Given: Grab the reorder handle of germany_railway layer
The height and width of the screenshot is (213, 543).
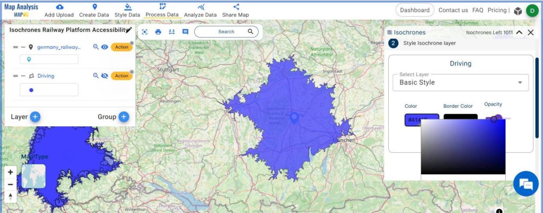Looking at the screenshot, I should pyautogui.click(x=15, y=47).
